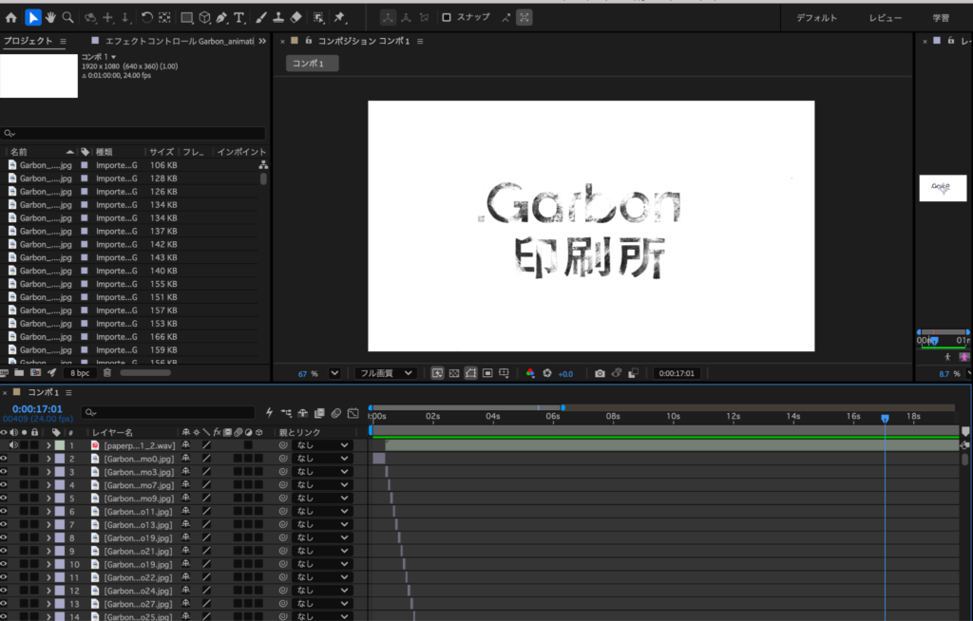Toggle the transparency grid button in viewer
Viewport: 973px width, 621px height.
[454, 373]
